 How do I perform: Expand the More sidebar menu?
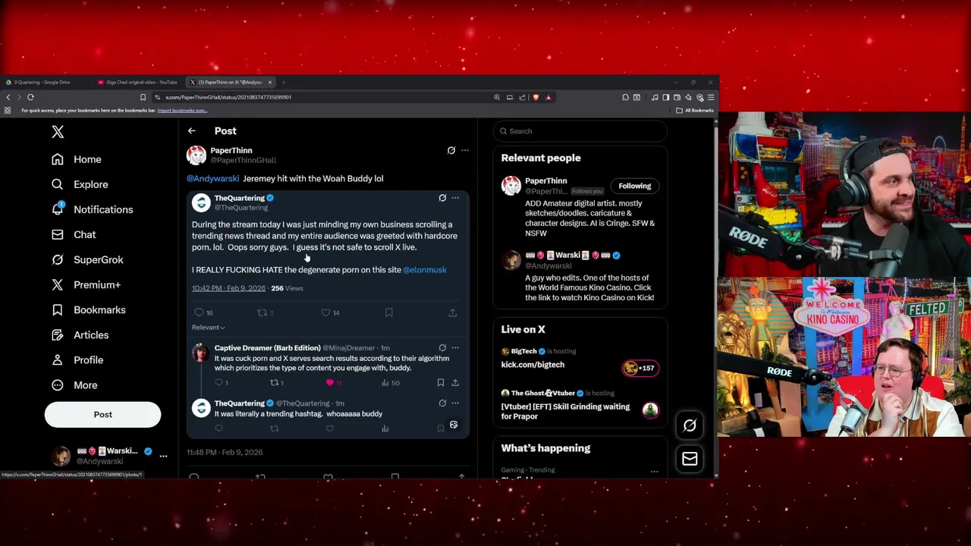pos(74,384)
